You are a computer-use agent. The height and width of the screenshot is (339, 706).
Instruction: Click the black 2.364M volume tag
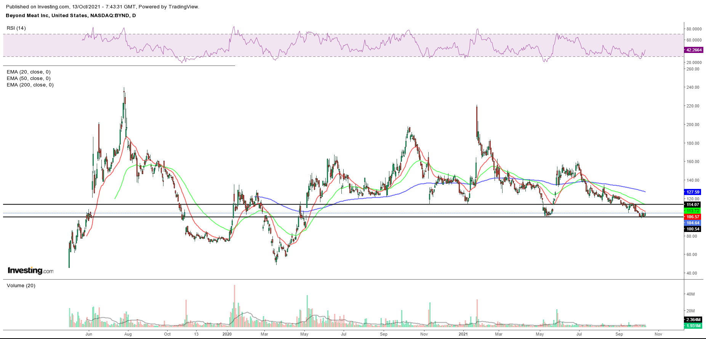[x=693, y=320]
